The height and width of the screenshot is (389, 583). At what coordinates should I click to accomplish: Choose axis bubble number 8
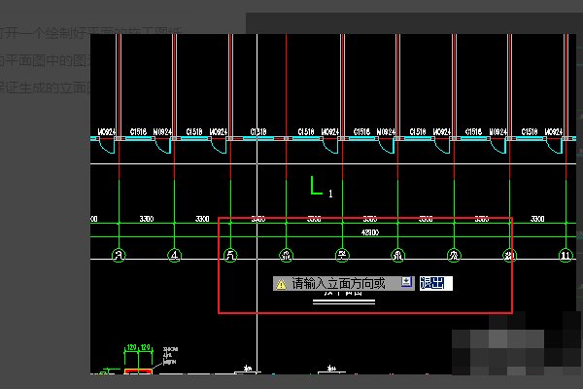(x=397, y=256)
